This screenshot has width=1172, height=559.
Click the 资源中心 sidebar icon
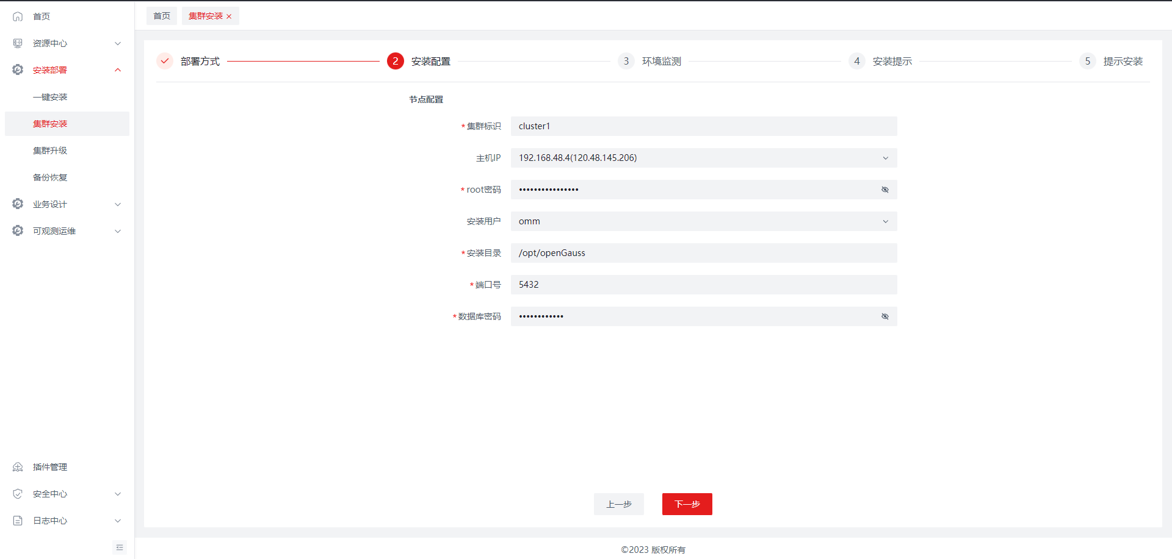[18, 43]
